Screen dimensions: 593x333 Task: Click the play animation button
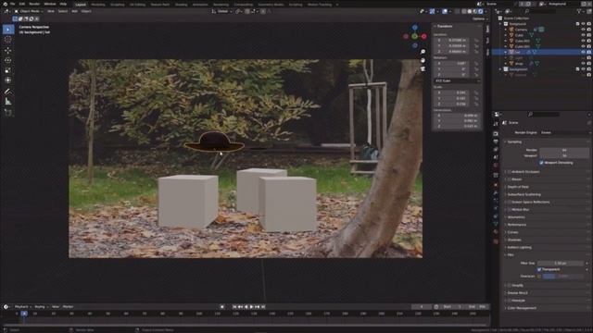251,307
